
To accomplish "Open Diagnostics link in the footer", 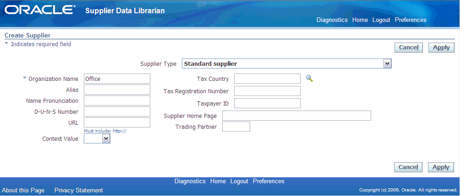I will click(190, 181).
